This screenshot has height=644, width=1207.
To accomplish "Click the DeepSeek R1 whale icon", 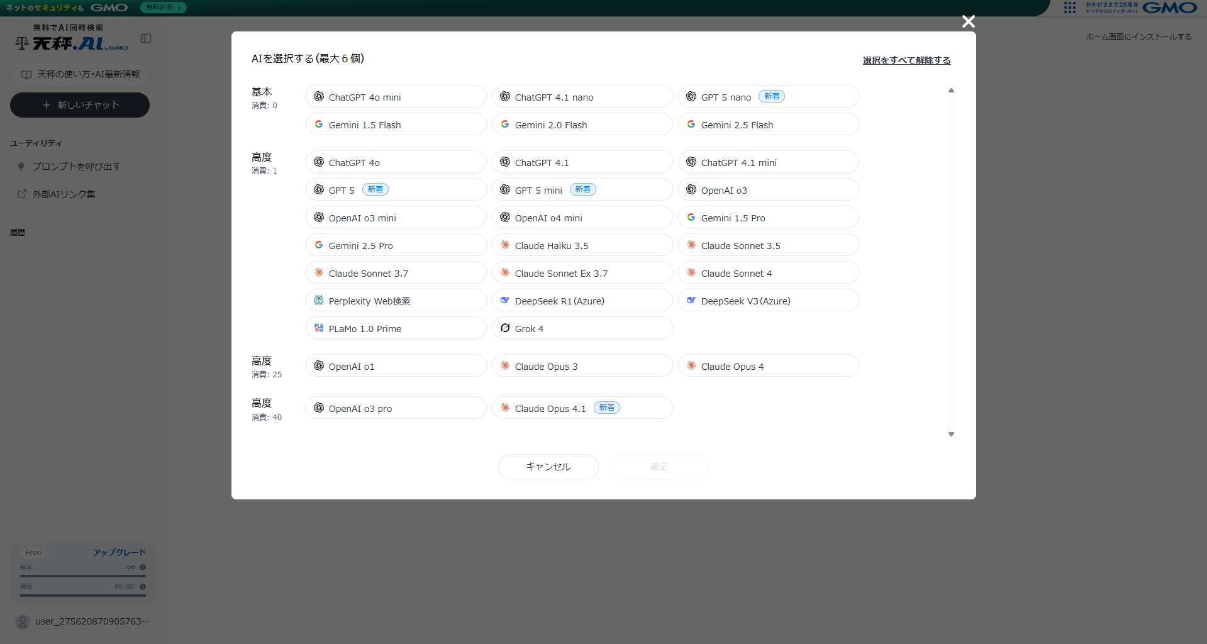I will (505, 300).
